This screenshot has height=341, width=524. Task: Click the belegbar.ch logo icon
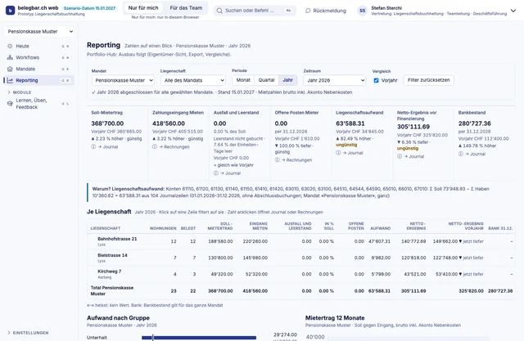tap(10, 11)
